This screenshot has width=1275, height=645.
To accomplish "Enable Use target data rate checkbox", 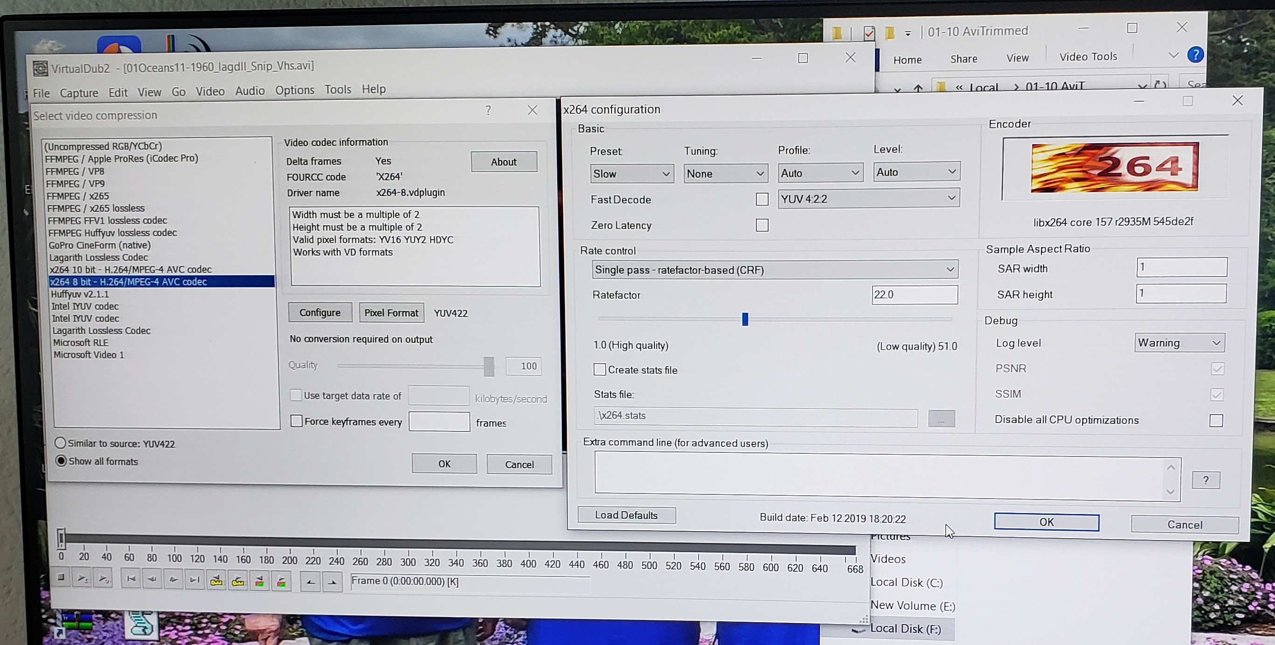I will coord(296,395).
